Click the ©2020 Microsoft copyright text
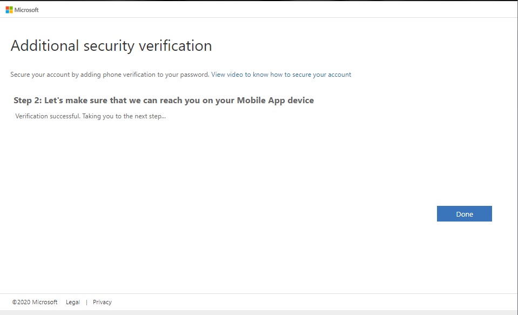The image size is (518, 315). [x=35, y=302]
